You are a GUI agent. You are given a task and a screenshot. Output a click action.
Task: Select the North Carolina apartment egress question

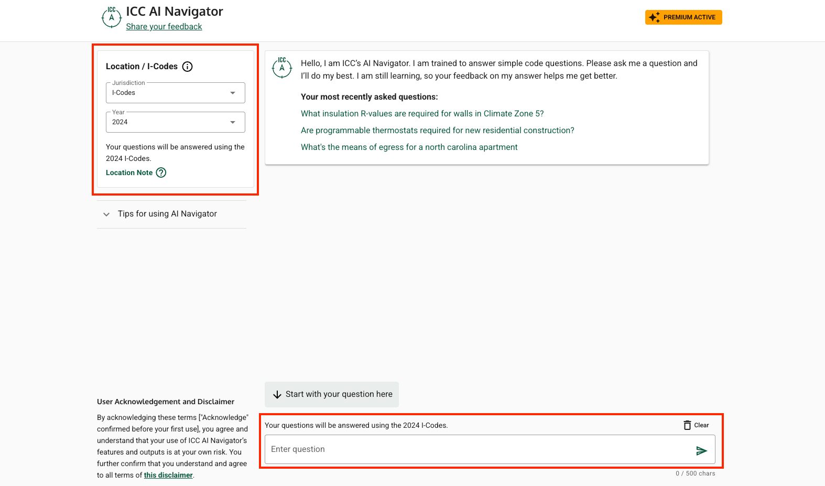(409, 147)
